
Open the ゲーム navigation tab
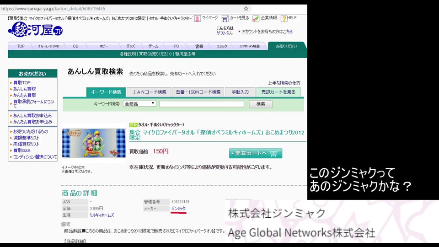point(153,46)
